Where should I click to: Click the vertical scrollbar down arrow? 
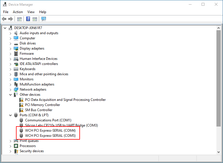[x=219, y=151]
